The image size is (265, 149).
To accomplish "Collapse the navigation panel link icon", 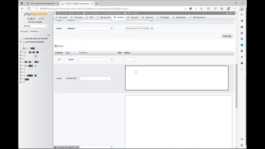I will pos(48,35).
